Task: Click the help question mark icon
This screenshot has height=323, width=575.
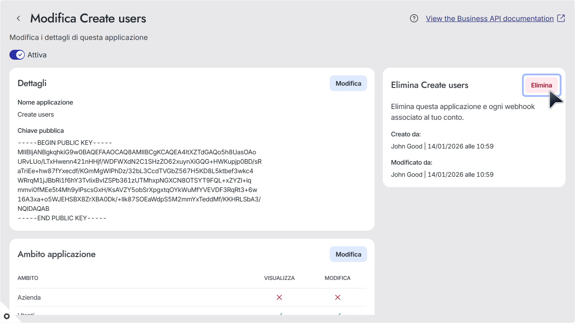Action: coord(414,18)
